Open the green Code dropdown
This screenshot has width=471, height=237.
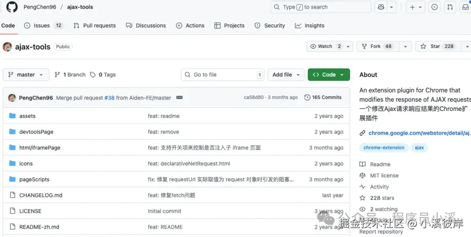[329, 75]
